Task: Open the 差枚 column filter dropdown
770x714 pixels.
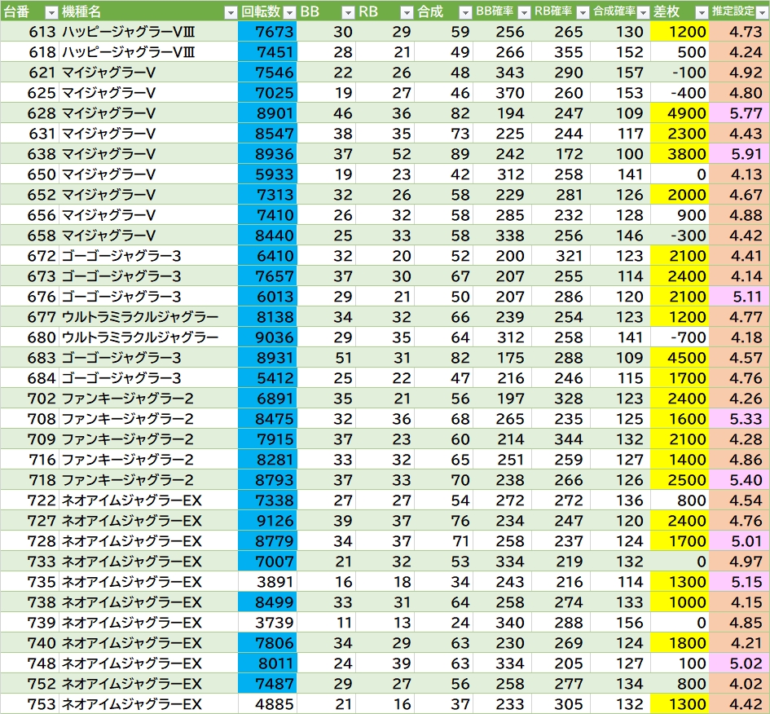Action: (702, 12)
